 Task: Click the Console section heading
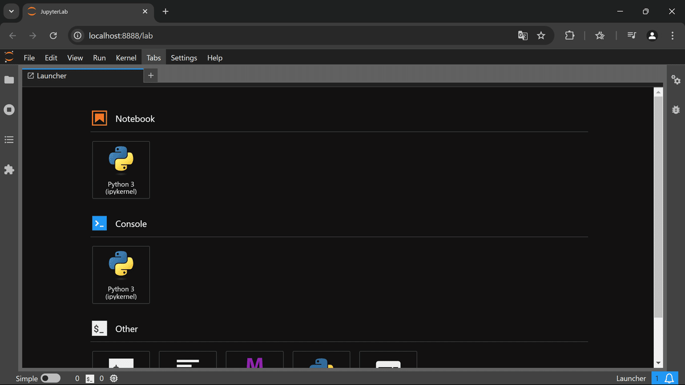pyautogui.click(x=131, y=224)
